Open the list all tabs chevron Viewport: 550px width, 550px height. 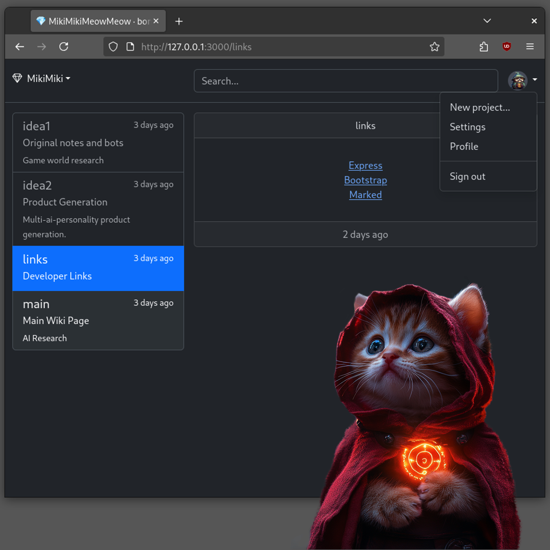pos(487,21)
